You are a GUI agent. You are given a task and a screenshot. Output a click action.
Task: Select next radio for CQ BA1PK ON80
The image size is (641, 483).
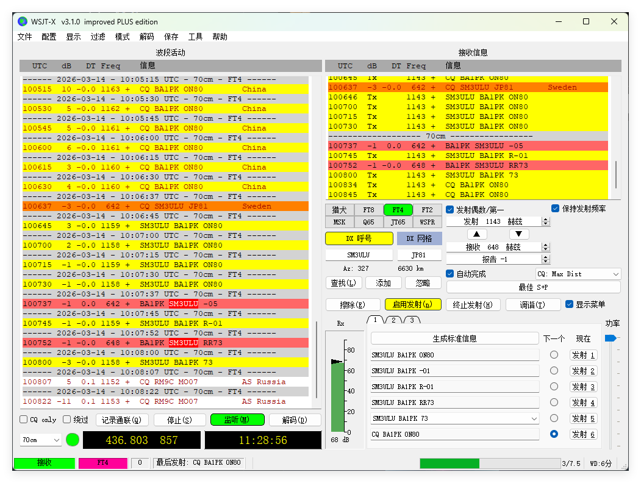(554, 434)
